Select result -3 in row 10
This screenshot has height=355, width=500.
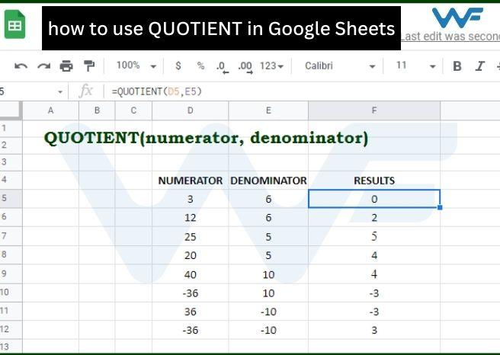tap(374, 293)
